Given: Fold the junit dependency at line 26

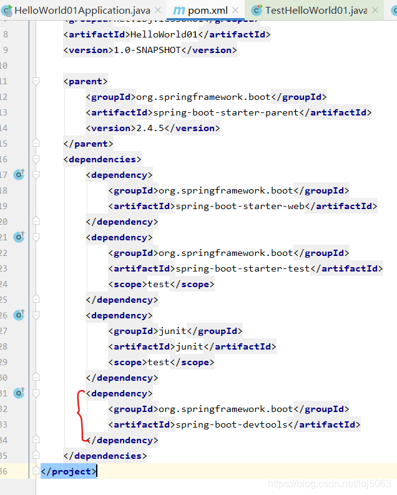Looking at the screenshot, I should click(36, 315).
